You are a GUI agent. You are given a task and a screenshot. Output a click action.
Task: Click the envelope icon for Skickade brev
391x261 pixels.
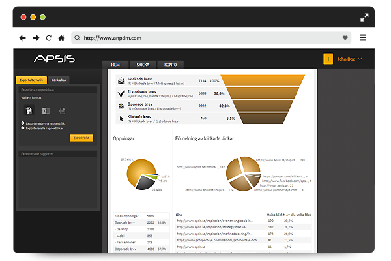coord(121,81)
